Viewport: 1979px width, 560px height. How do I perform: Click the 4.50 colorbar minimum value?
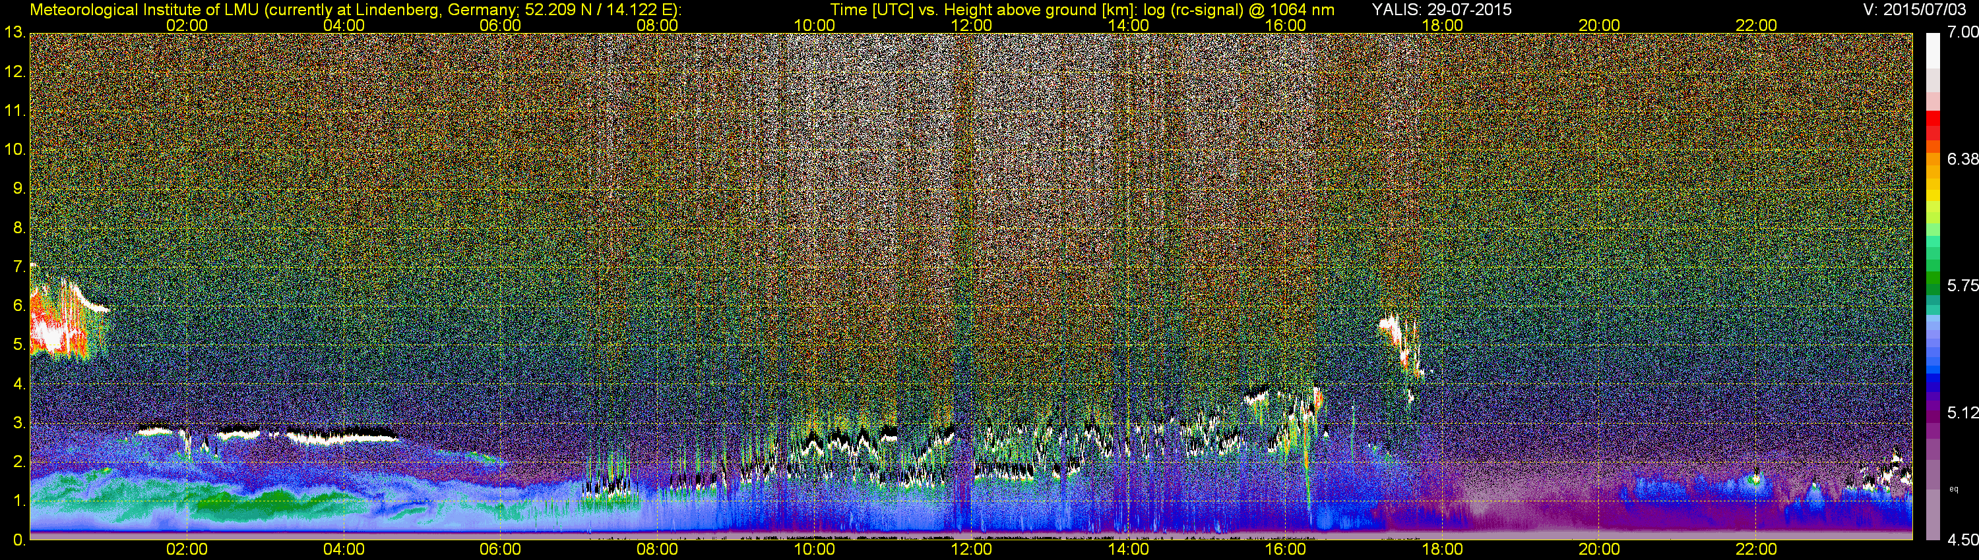pyautogui.click(x=1962, y=540)
